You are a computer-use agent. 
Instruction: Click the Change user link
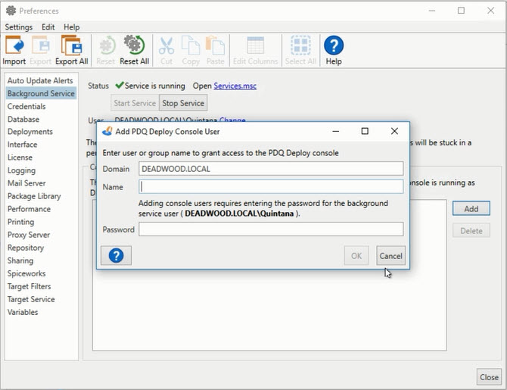pos(232,120)
